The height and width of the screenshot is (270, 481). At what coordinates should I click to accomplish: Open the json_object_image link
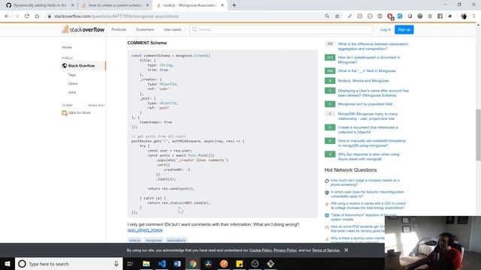pyautogui.click(x=145, y=230)
